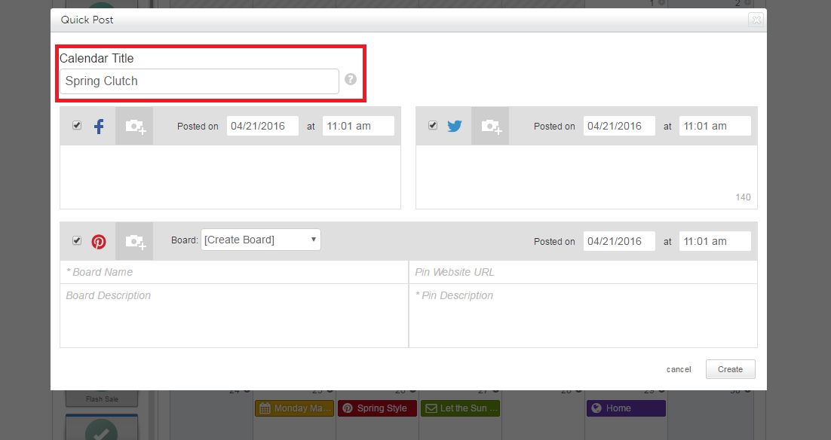Select the Twitter post time field
831x440 pixels.
(x=714, y=127)
